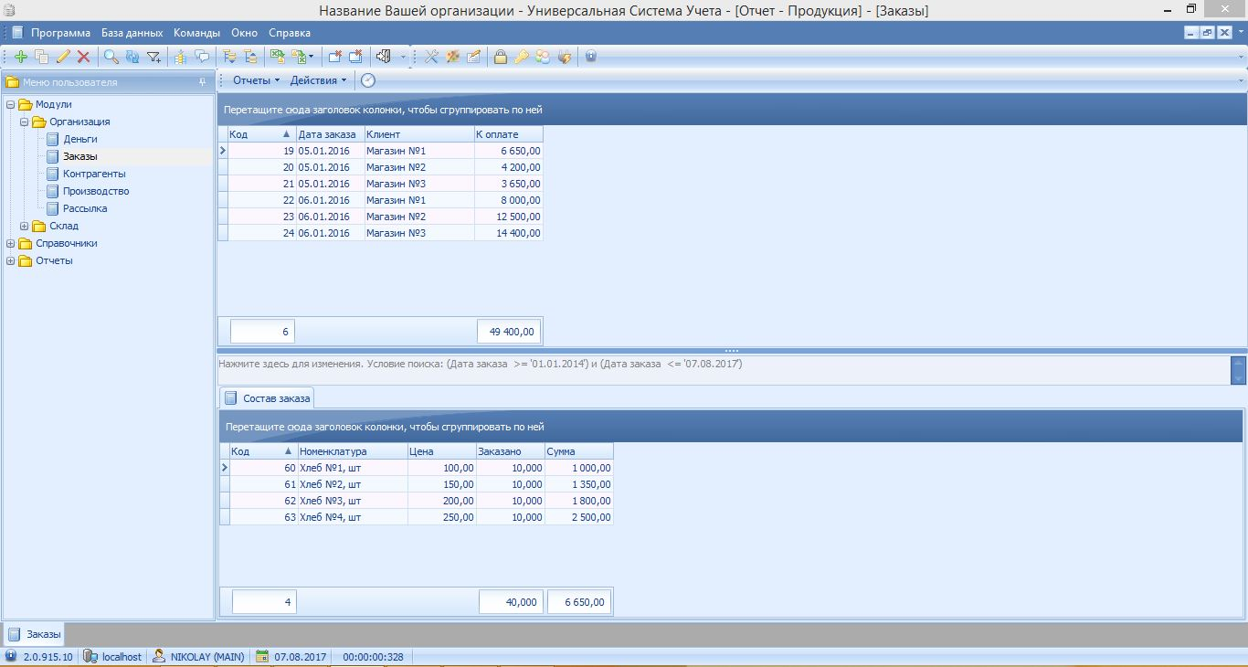Click the padlock icon in toolbar
The image size is (1248, 667).
500,57
